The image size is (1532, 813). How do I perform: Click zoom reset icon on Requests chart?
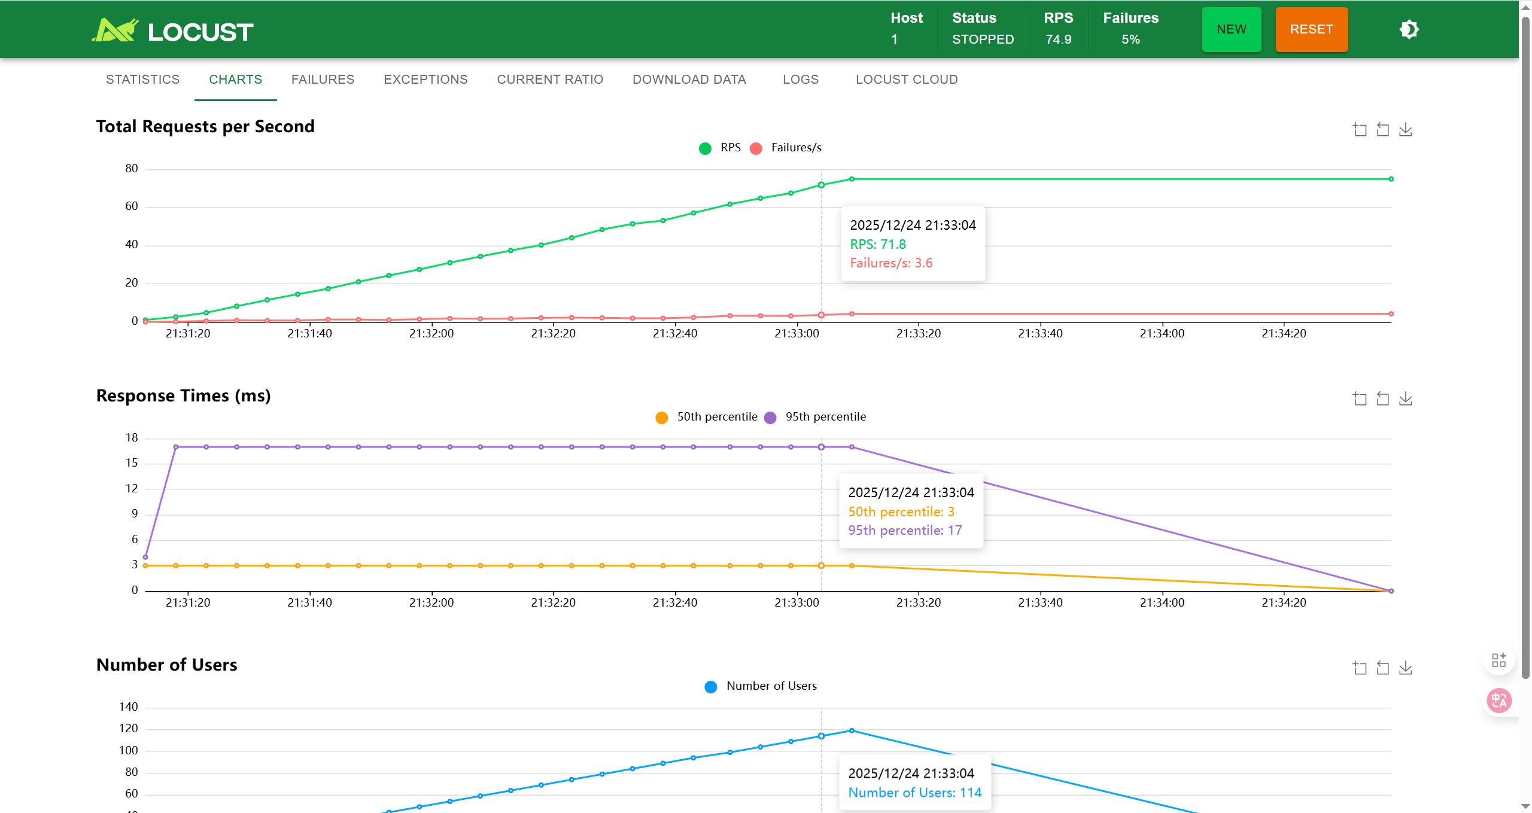tap(1382, 130)
